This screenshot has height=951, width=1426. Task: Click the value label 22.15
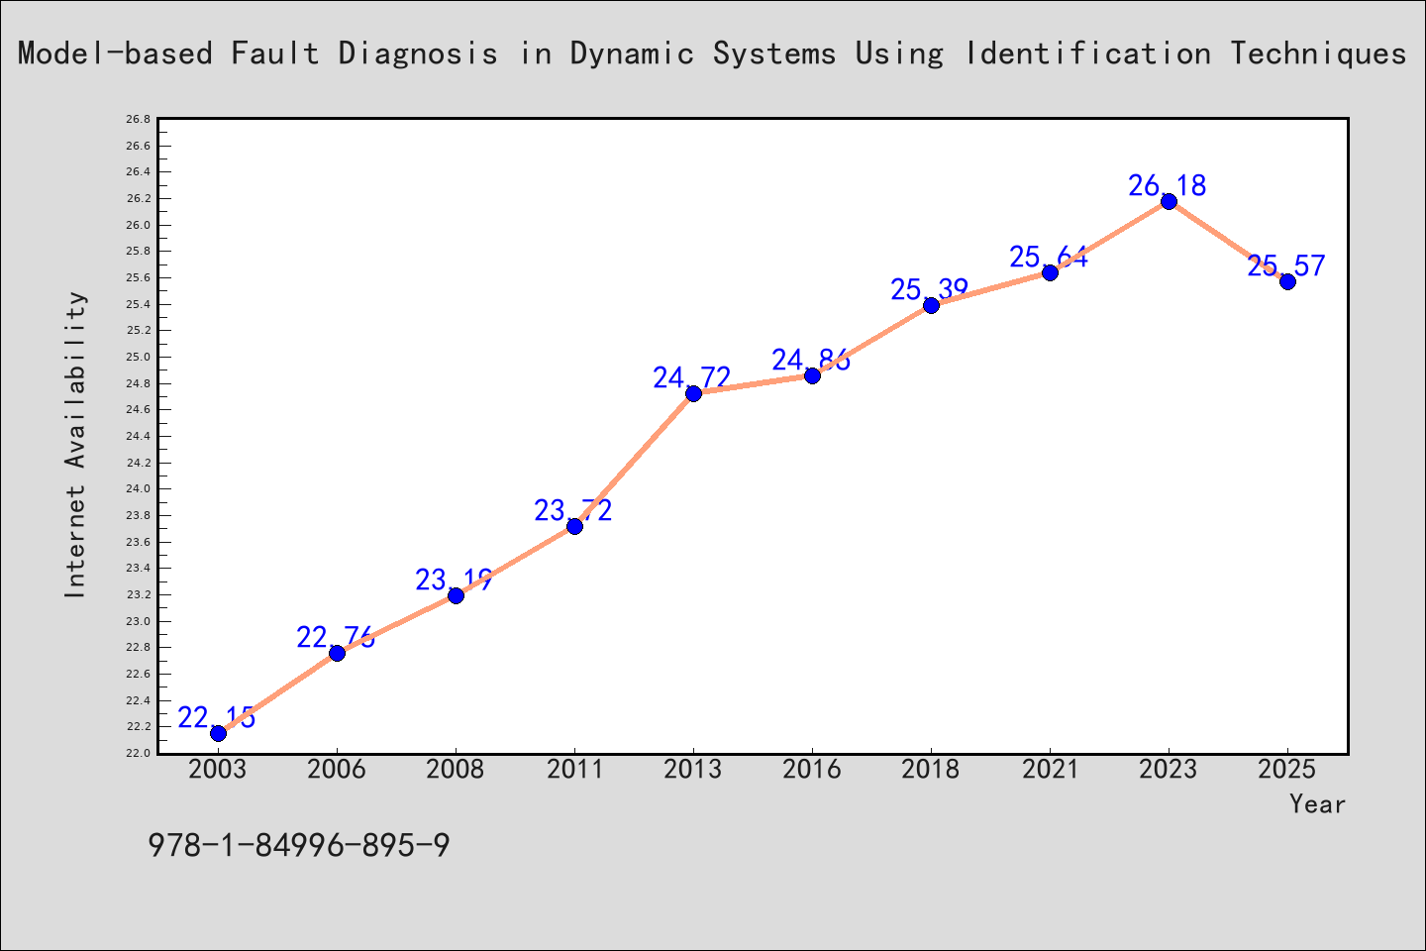(x=217, y=717)
